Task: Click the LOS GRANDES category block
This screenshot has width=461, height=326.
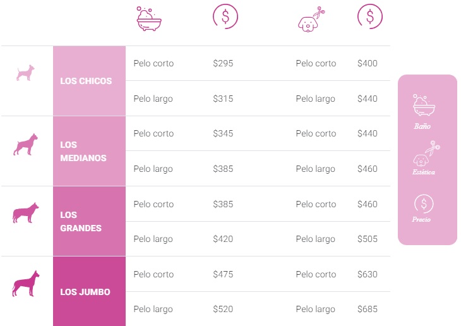Action: pos(90,221)
